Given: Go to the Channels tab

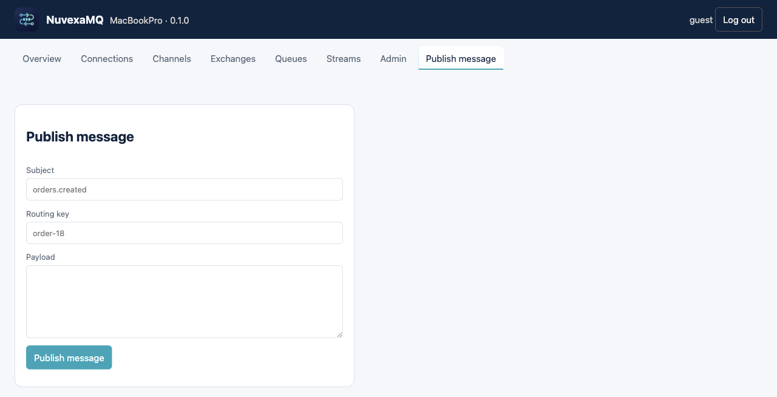Looking at the screenshot, I should click(x=172, y=59).
